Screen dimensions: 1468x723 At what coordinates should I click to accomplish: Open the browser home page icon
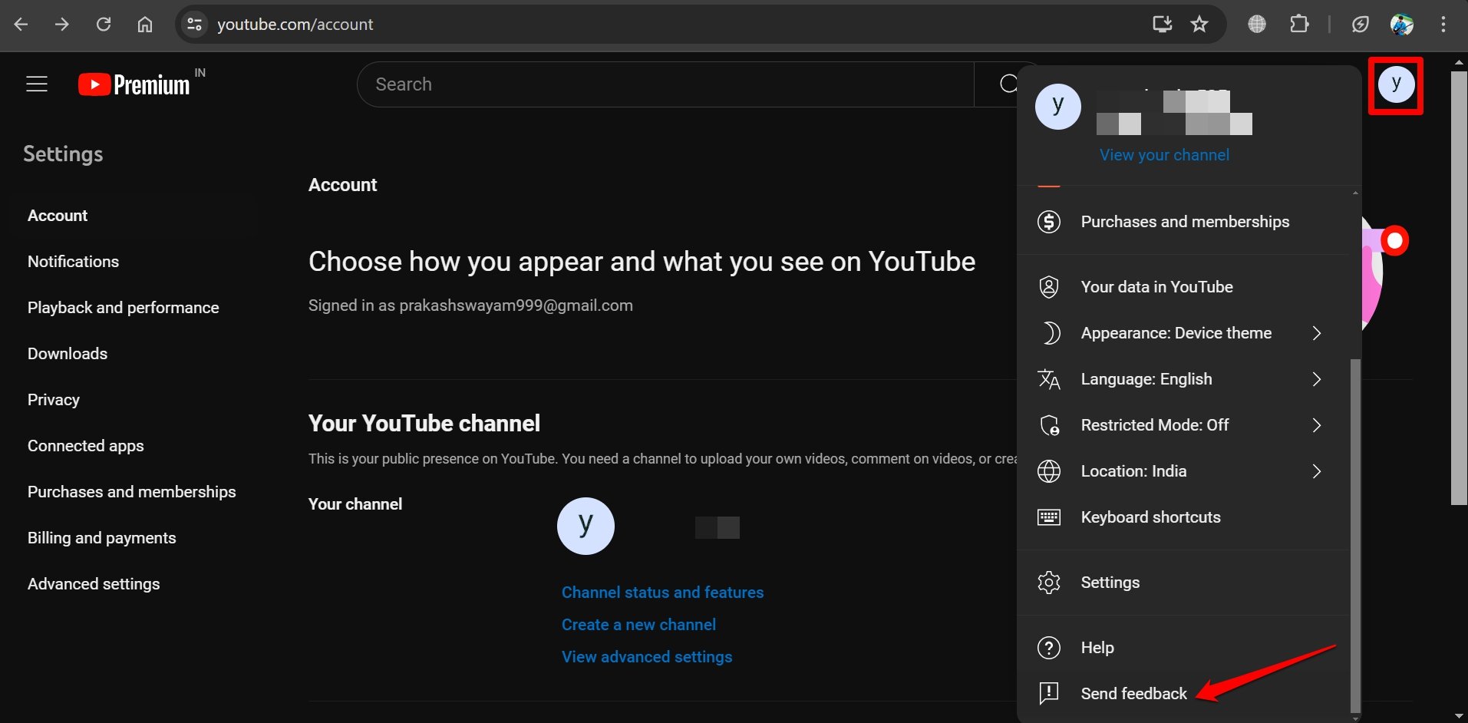pos(145,25)
